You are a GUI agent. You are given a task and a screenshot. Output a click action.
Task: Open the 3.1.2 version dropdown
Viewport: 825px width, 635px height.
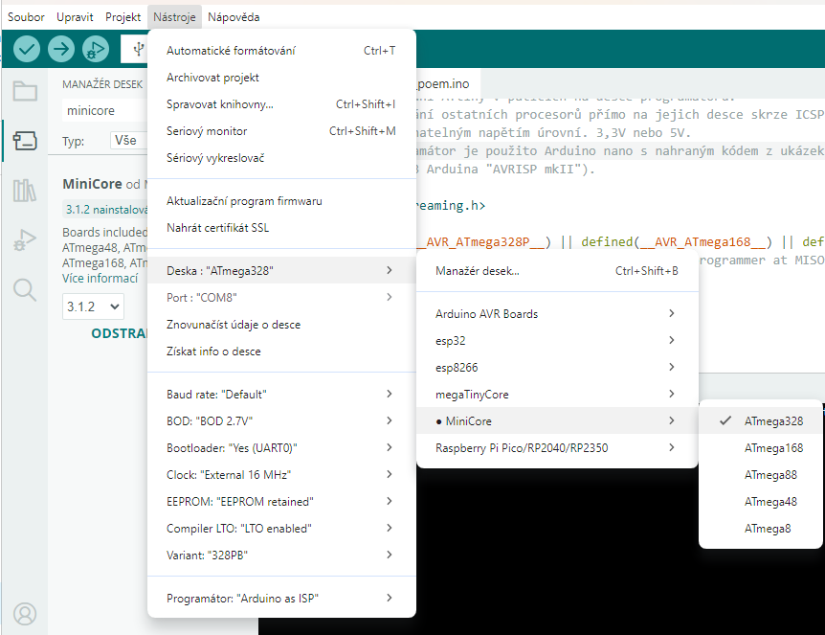[93, 306]
